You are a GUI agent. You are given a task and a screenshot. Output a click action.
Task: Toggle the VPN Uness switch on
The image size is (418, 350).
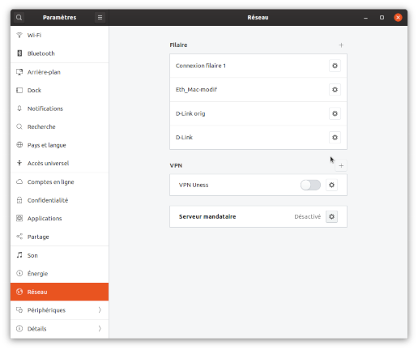tap(310, 185)
